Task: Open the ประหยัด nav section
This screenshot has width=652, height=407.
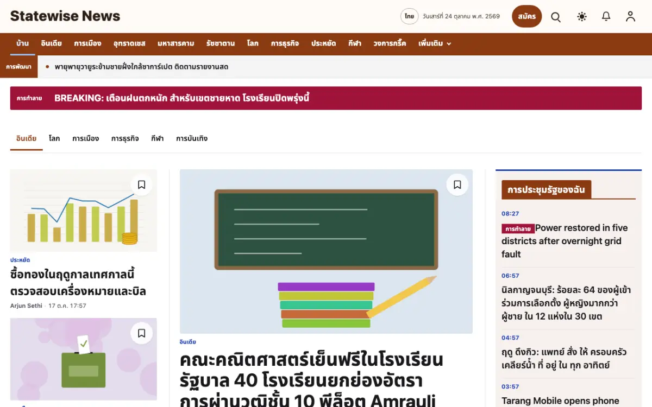Action: click(x=323, y=44)
